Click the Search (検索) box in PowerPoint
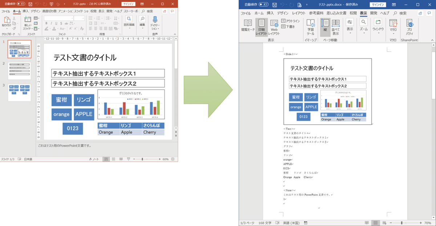 pyautogui.click(x=148, y=11)
